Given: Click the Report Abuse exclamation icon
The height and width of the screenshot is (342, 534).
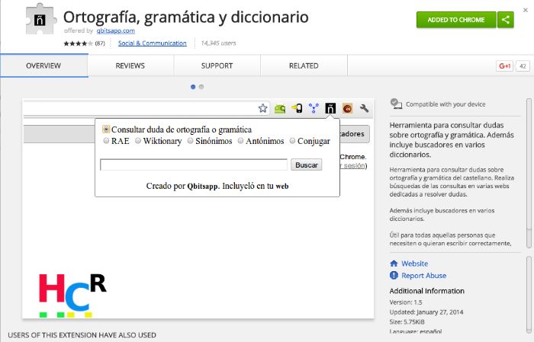Looking at the screenshot, I should 394,276.
